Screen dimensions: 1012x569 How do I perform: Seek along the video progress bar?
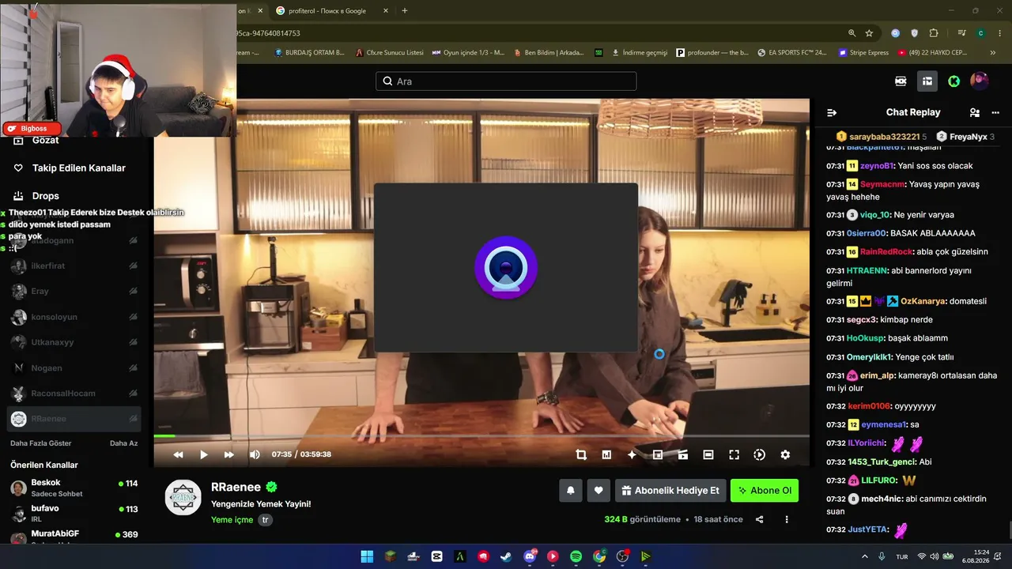coord(481,435)
